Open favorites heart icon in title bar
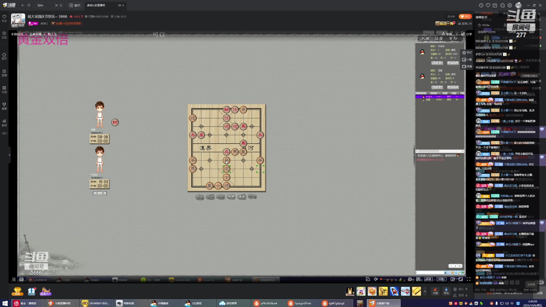This screenshot has height=307, width=546. (488, 5)
